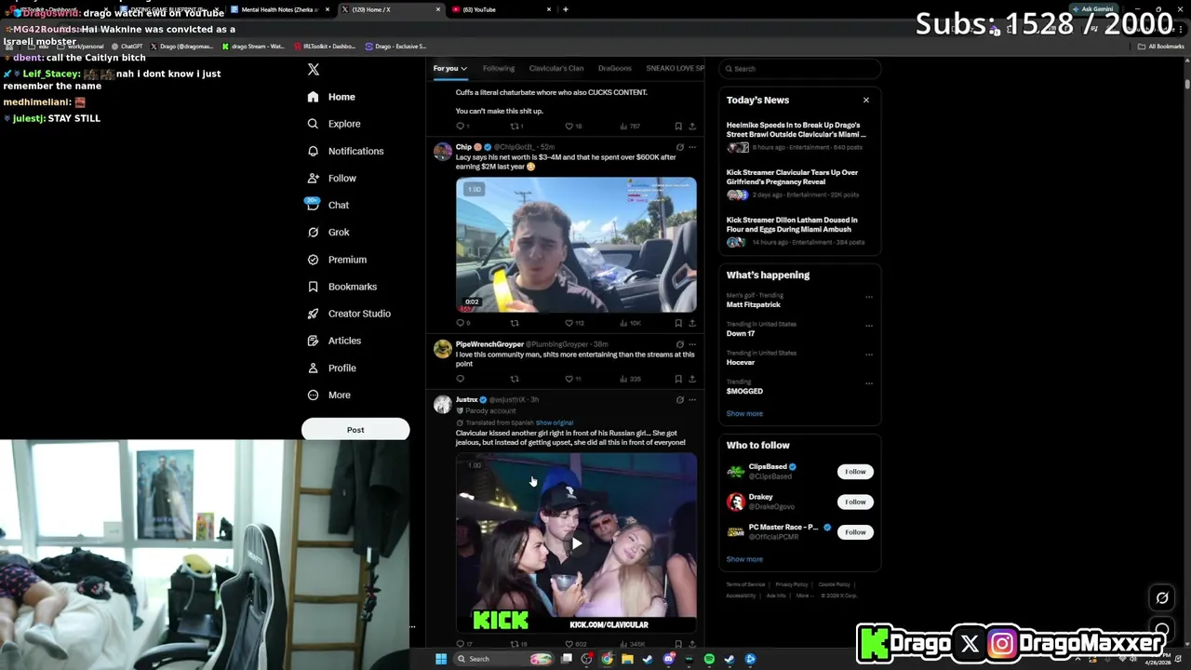Viewport: 1191px width, 670px height.
Task: Open more options for Down 17 trend
Action: (x=869, y=326)
